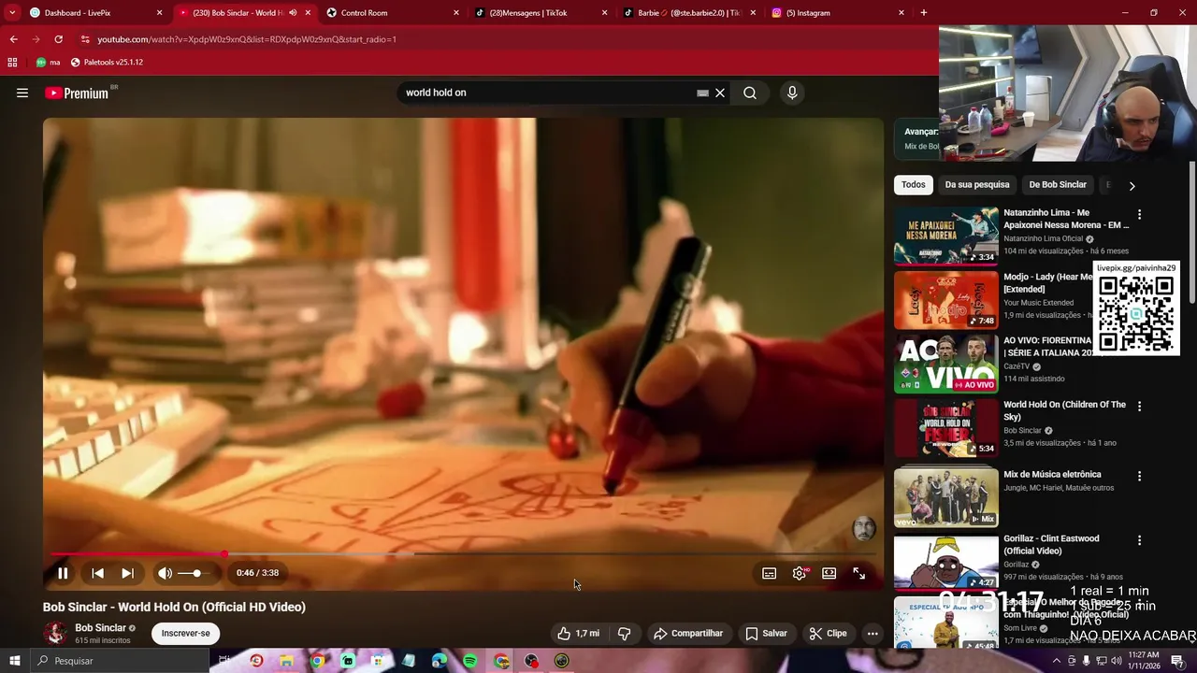This screenshot has height=673, width=1197.
Task: Go back with browser back arrow
Action: 13,39
